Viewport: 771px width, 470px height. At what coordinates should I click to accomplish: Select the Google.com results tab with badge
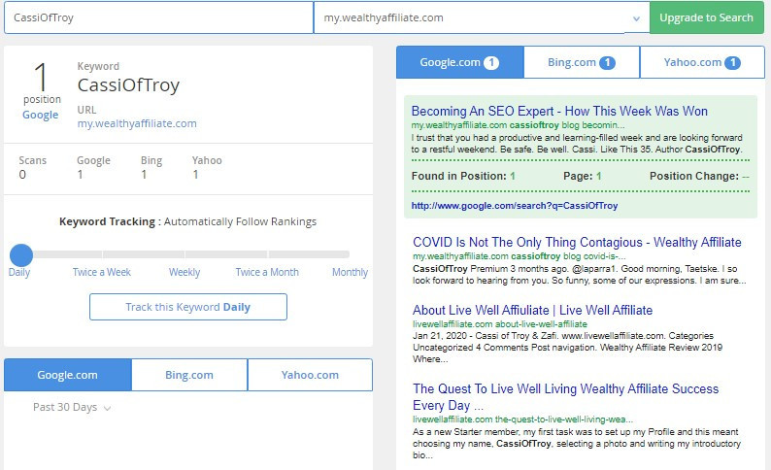point(459,62)
